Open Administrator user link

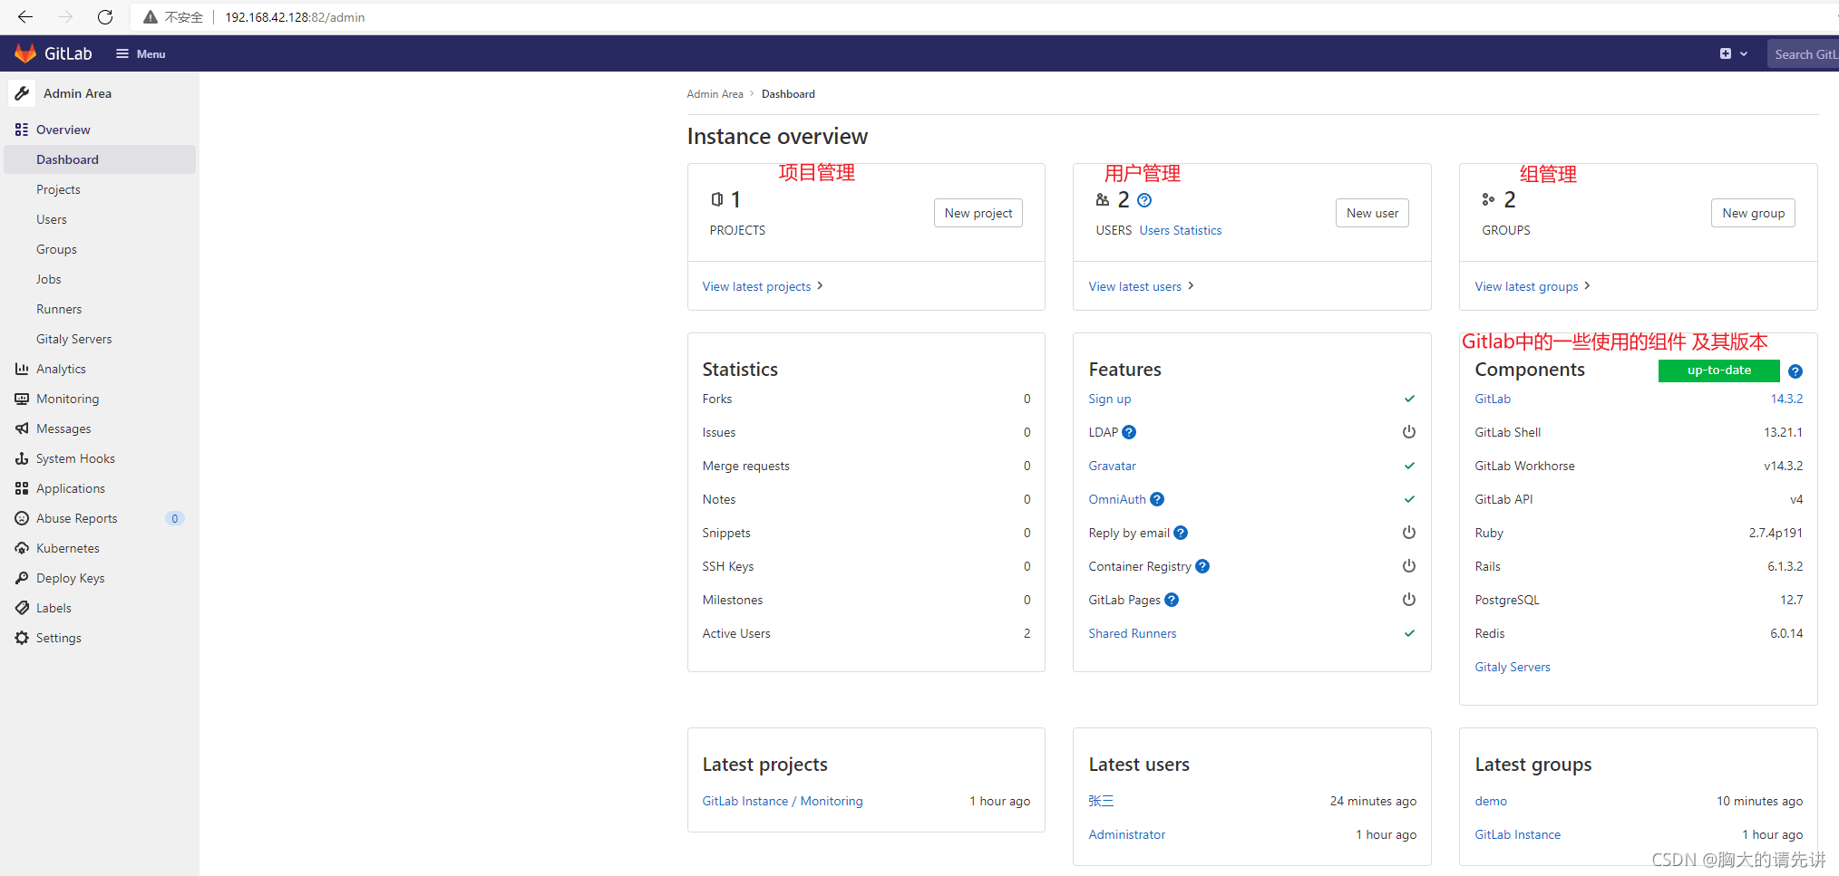click(1127, 834)
